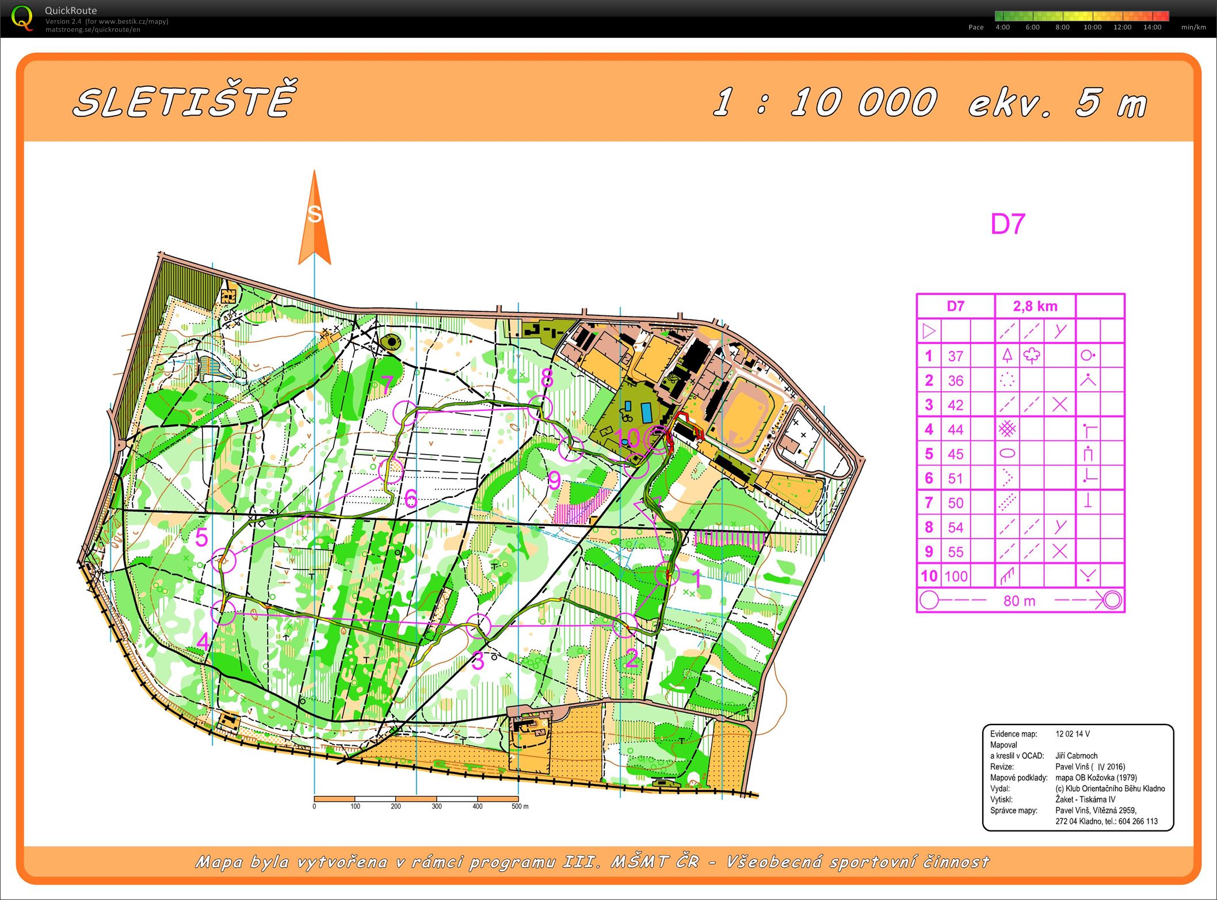This screenshot has height=900, width=1217.
Task: Click control circle 5 on the map
Action: point(223,560)
